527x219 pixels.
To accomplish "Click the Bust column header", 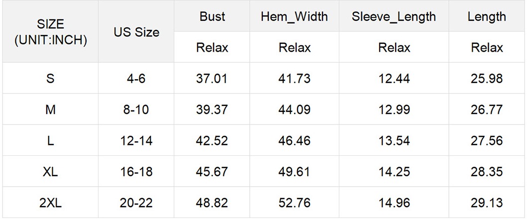I will pos(211,16).
